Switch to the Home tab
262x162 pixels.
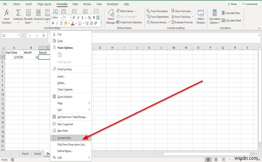pyautogui.click(x=16, y=4)
